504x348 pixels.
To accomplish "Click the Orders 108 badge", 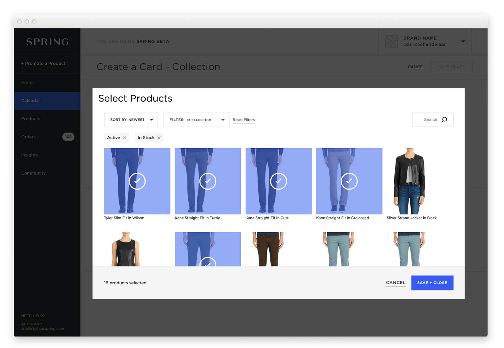I will click(x=68, y=137).
